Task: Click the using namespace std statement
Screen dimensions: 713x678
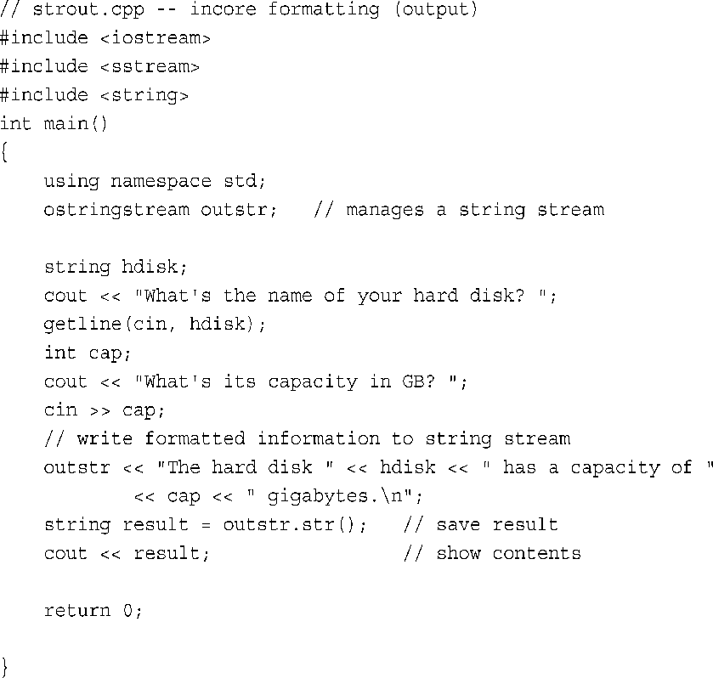Action: point(155,182)
